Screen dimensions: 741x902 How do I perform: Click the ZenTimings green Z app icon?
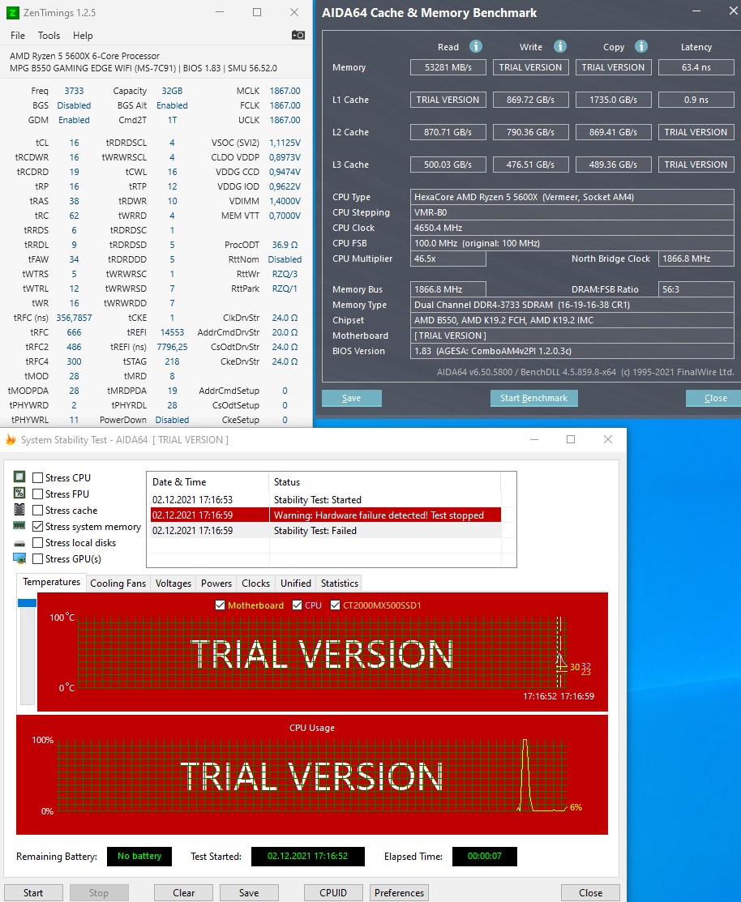[x=13, y=13]
